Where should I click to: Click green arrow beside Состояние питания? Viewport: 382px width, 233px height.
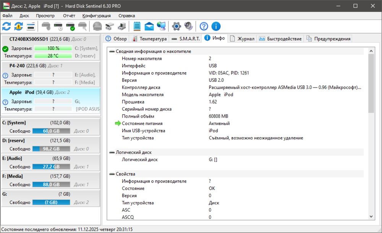118,123
